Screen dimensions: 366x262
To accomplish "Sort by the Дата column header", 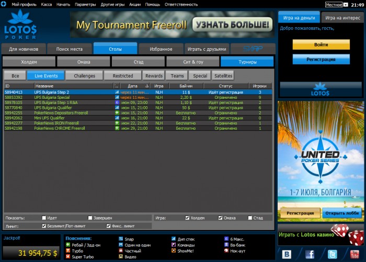I will coord(135,86).
